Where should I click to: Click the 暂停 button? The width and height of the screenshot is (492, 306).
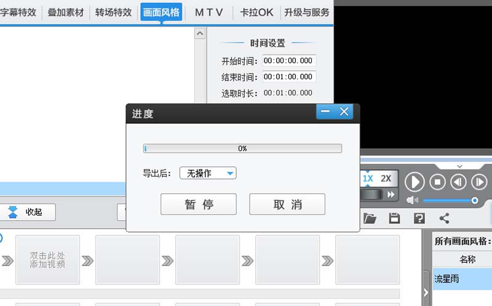click(x=198, y=205)
